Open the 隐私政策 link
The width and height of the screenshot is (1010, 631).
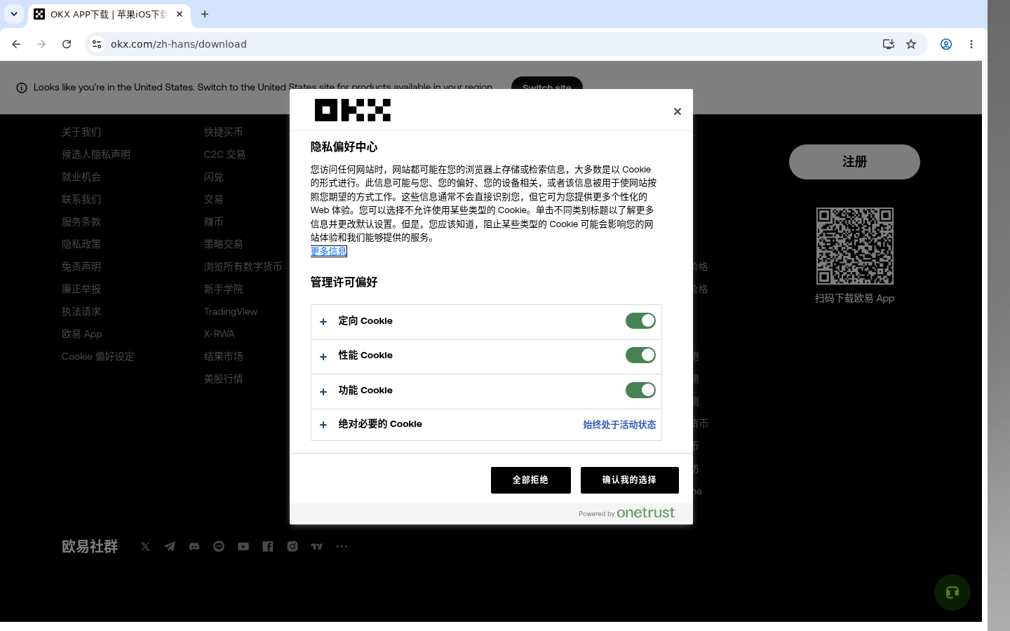click(81, 244)
